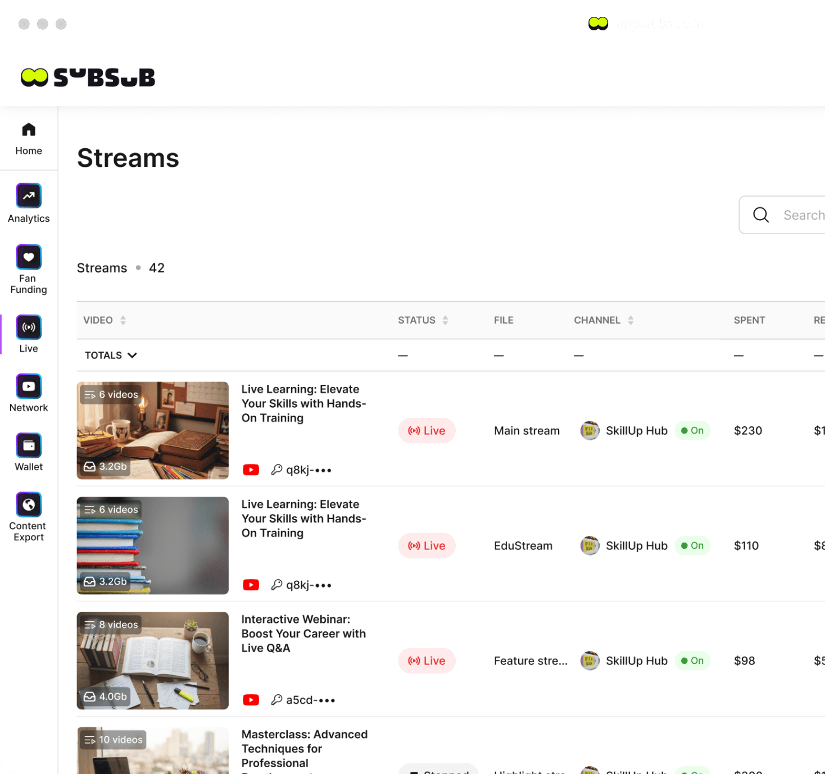Open the Content Export globe icon
The image size is (825, 774).
click(x=29, y=504)
